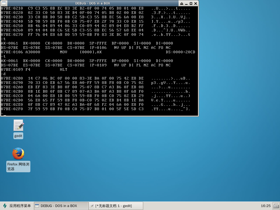Open the gedit desktop icon

coord(19,126)
